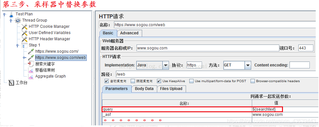Select HTTP Cookie Manager tree item
The height and width of the screenshot is (127, 319).
click(x=49, y=27)
